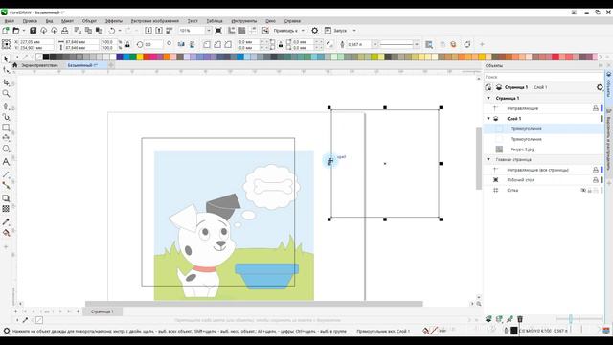This screenshot has width=613, height=345.
Task: Delete the selected object with trash icon
Action: (x=520, y=319)
